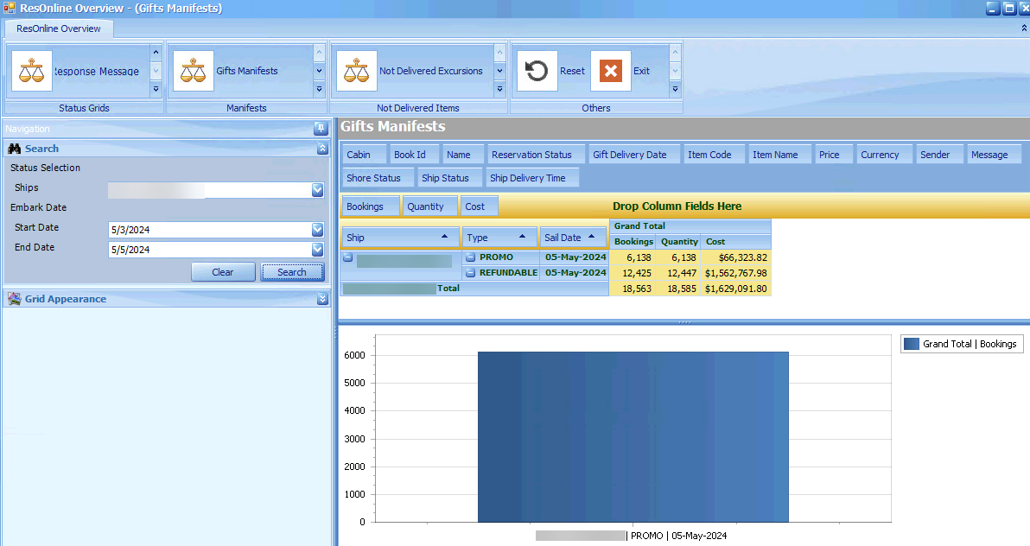Sort by the Type row field
Image resolution: width=1030 pixels, height=546 pixels.
499,238
